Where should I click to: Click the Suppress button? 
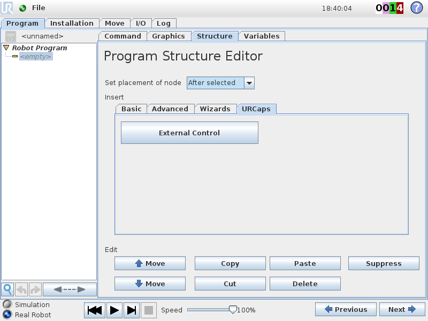pyautogui.click(x=383, y=263)
